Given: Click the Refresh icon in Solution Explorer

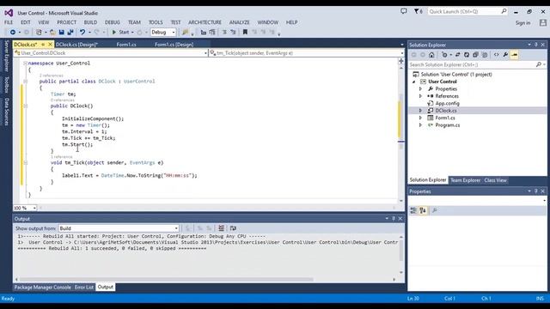Looking at the screenshot, I should 467,55.
